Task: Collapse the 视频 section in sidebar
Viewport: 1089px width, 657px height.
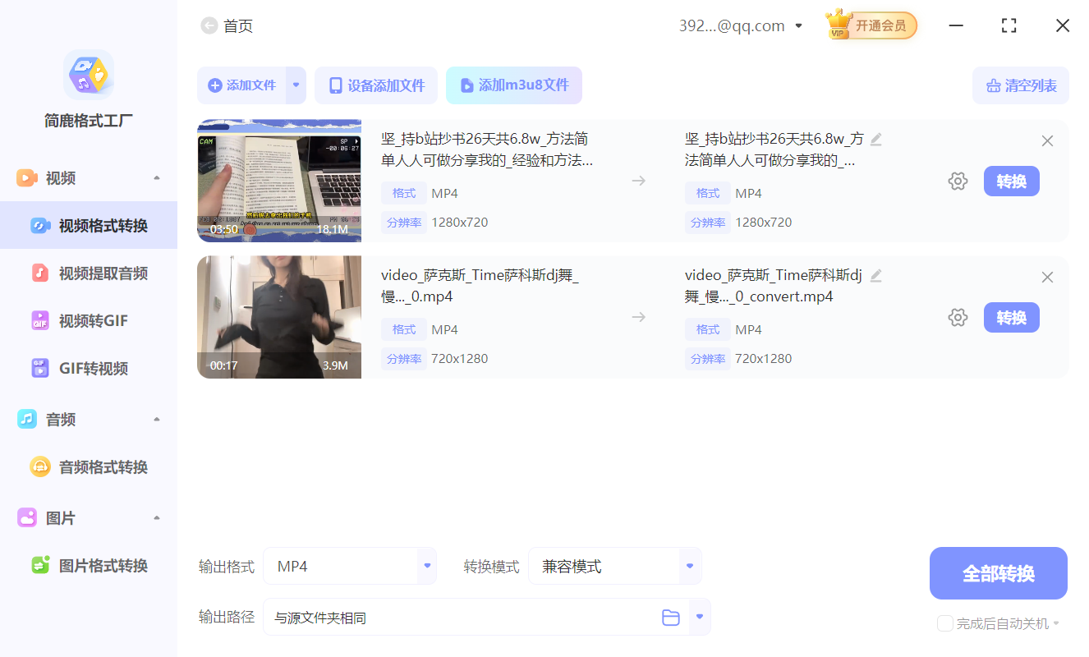Action: (x=156, y=177)
